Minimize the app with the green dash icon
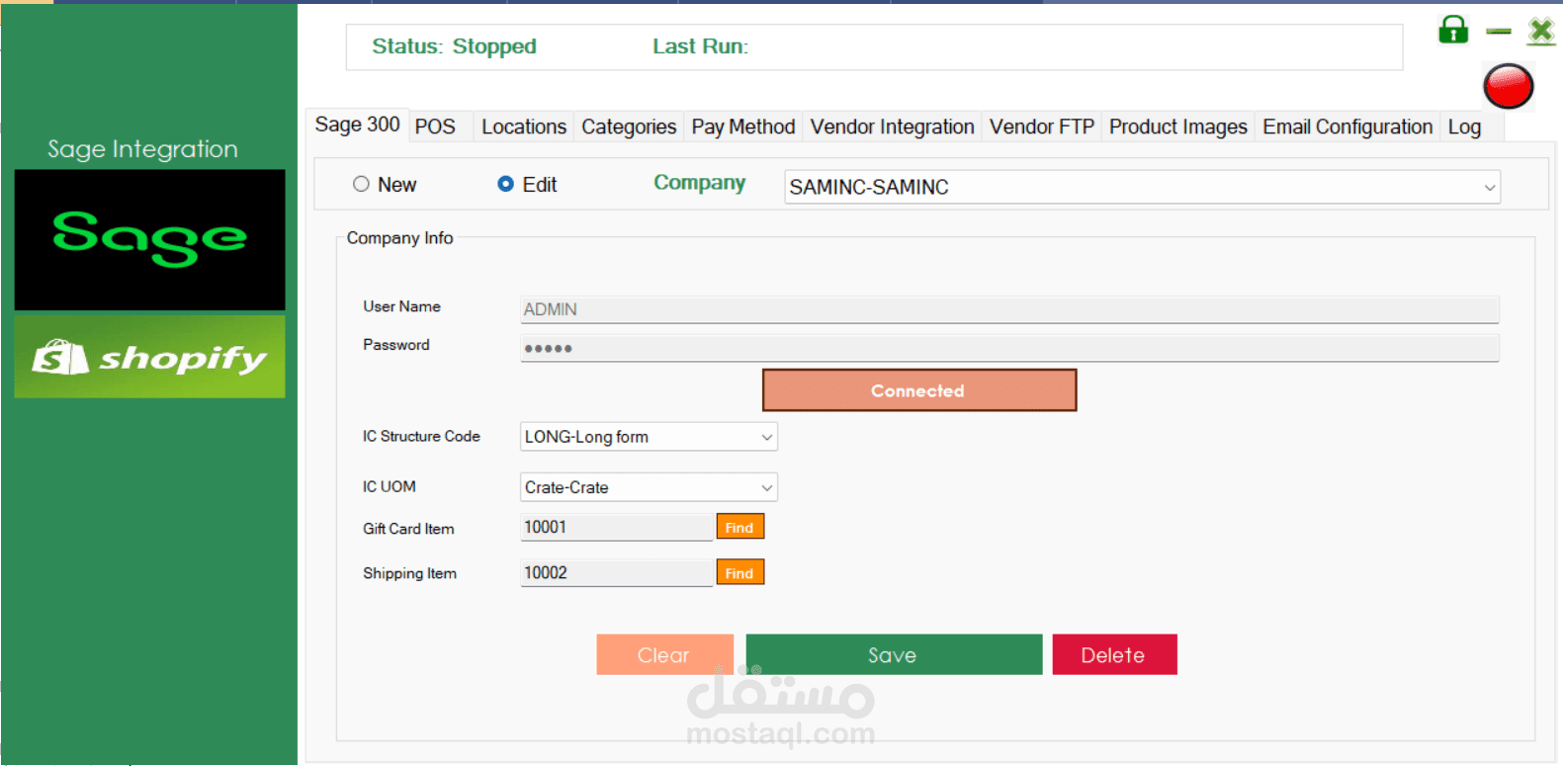1563x766 pixels. pos(1499,32)
